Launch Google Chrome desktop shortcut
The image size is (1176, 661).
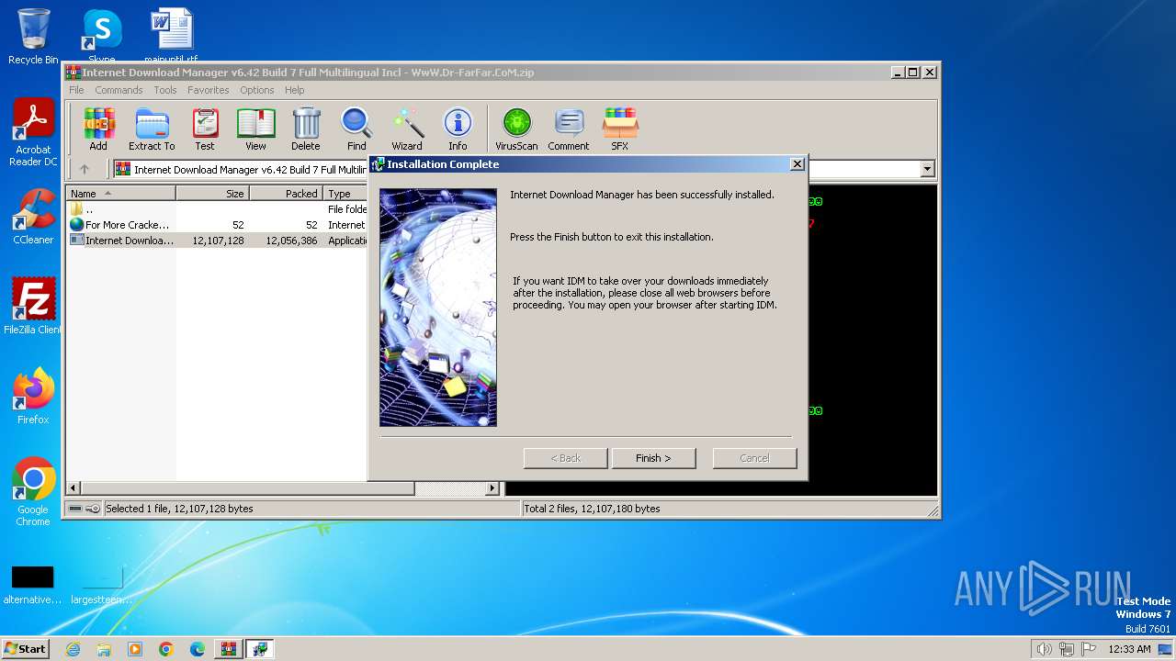coord(33,492)
